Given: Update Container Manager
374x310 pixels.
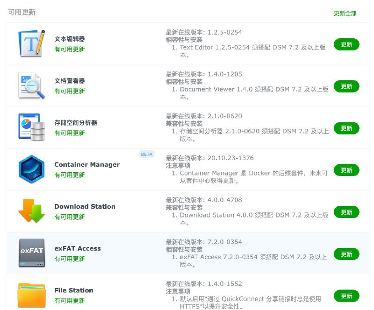Looking at the screenshot, I should point(346,170).
